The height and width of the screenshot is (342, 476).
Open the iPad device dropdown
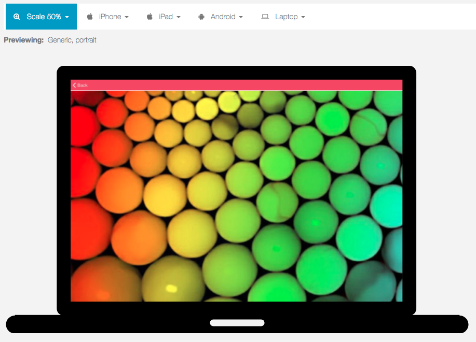pyautogui.click(x=164, y=17)
